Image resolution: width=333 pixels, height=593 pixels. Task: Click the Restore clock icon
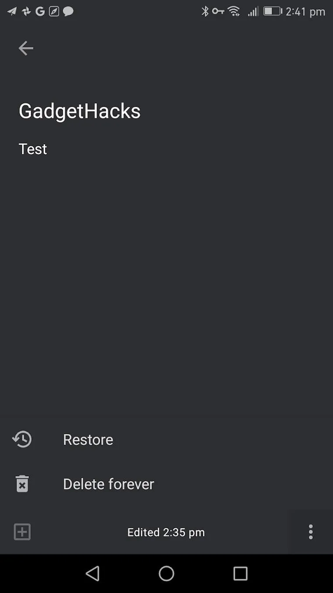coord(22,439)
